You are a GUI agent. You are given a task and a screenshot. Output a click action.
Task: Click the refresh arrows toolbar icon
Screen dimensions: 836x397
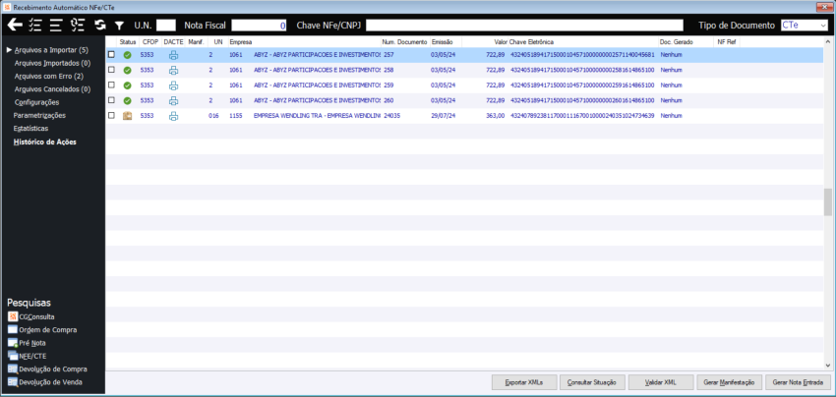pos(99,25)
